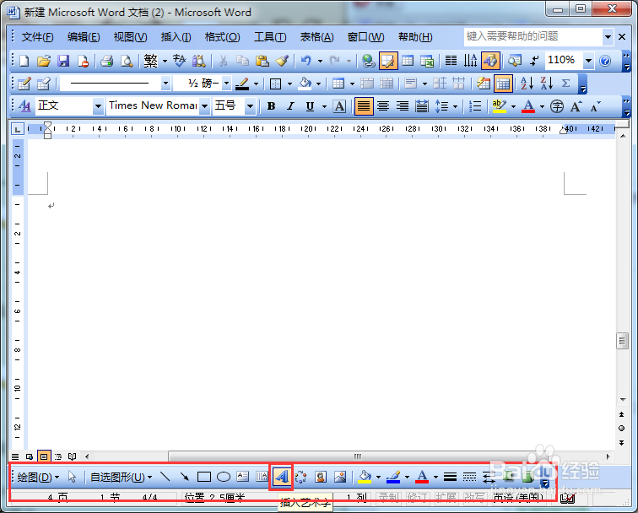Image resolution: width=638 pixels, height=513 pixels.
Task: Click the ruler tab selector L button
Action: click(17, 129)
